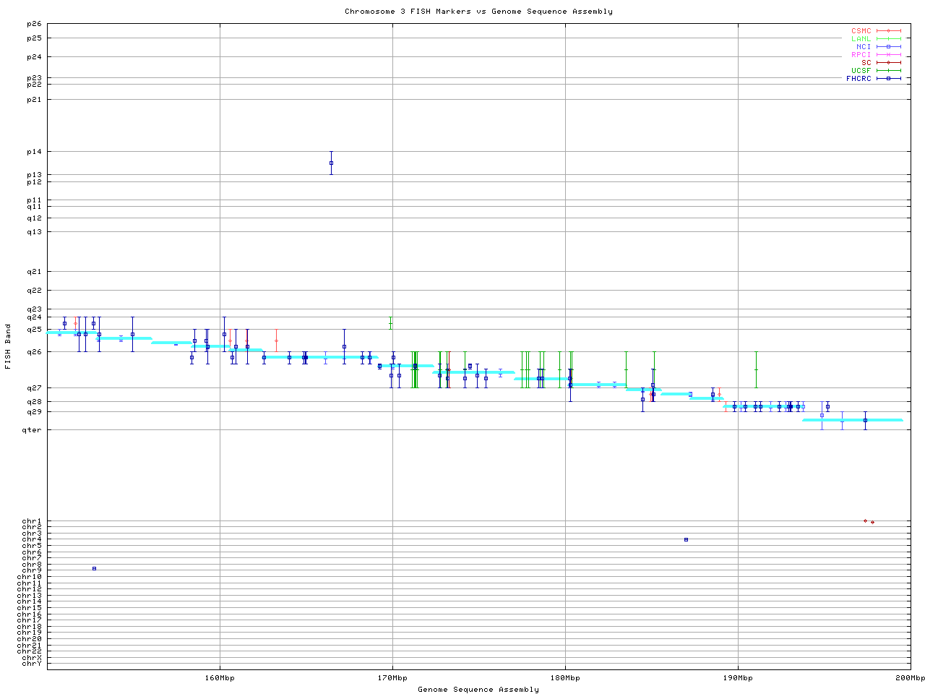925x694 pixels.
Task: Select the CSMC legend label
Action: point(861,31)
